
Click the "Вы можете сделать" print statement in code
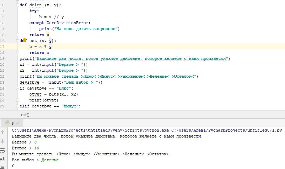(109, 76)
